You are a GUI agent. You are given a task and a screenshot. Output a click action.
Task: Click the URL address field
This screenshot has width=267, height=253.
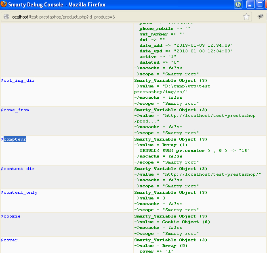tap(126, 17)
